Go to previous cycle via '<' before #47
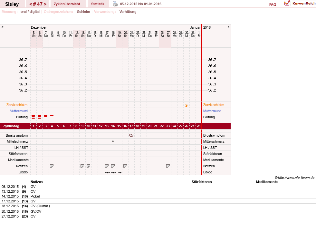 coord(31,4)
